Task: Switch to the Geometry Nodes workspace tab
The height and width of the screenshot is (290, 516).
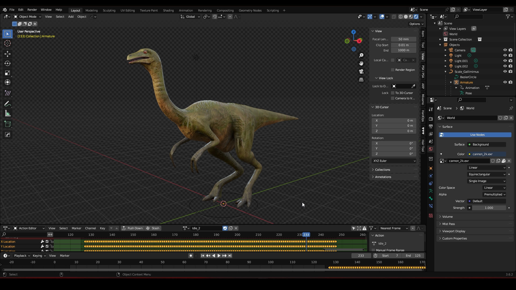Action: pyautogui.click(x=250, y=10)
